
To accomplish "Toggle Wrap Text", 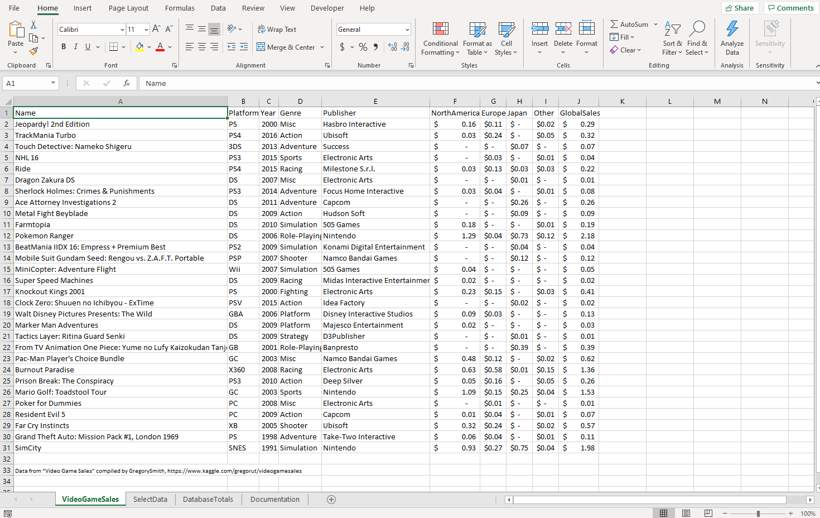I will [277, 29].
